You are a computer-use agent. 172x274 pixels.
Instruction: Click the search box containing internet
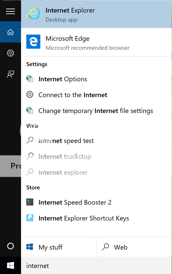tap(96, 266)
